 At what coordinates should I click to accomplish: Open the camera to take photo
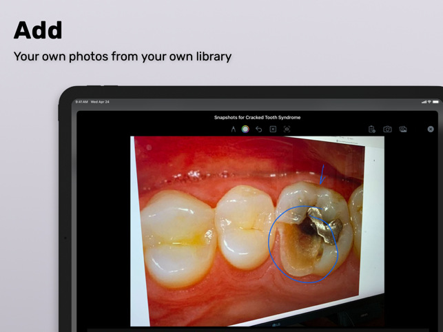[x=387, y=129]
